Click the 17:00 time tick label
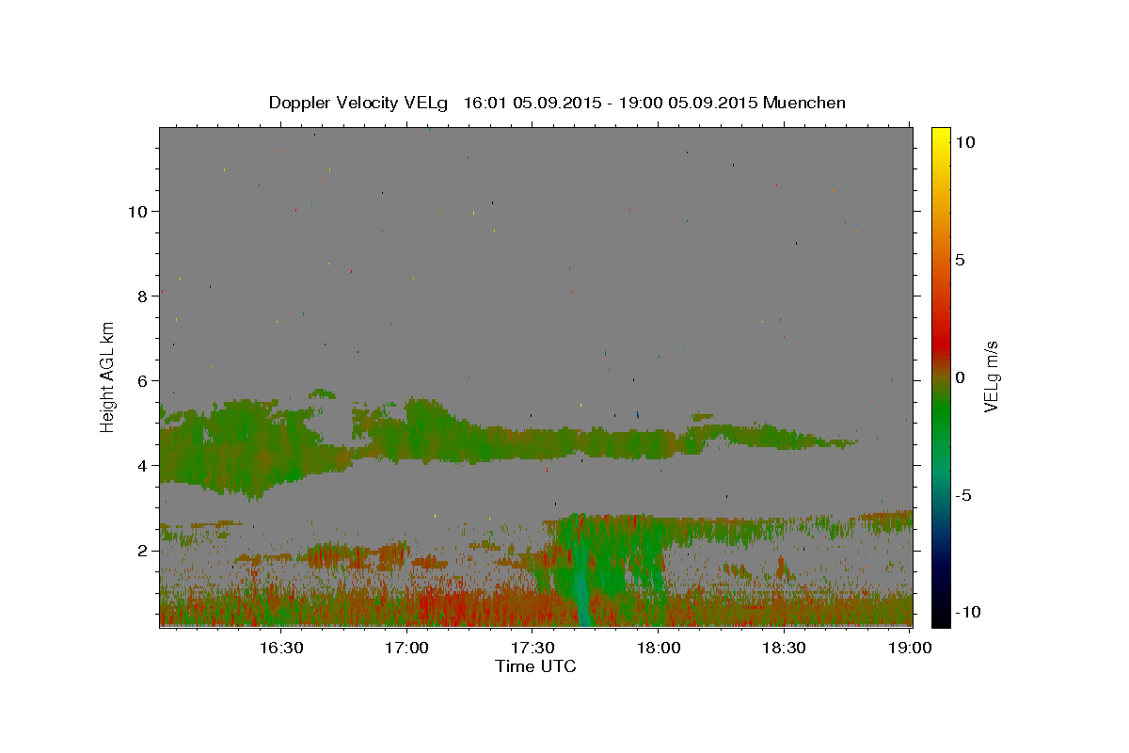The width and height of the screenshot is (1129, 753). (x=406, y=648)
